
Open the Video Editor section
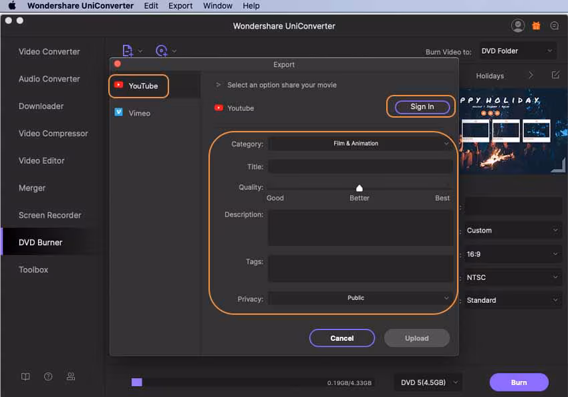[x=41, y=160]
